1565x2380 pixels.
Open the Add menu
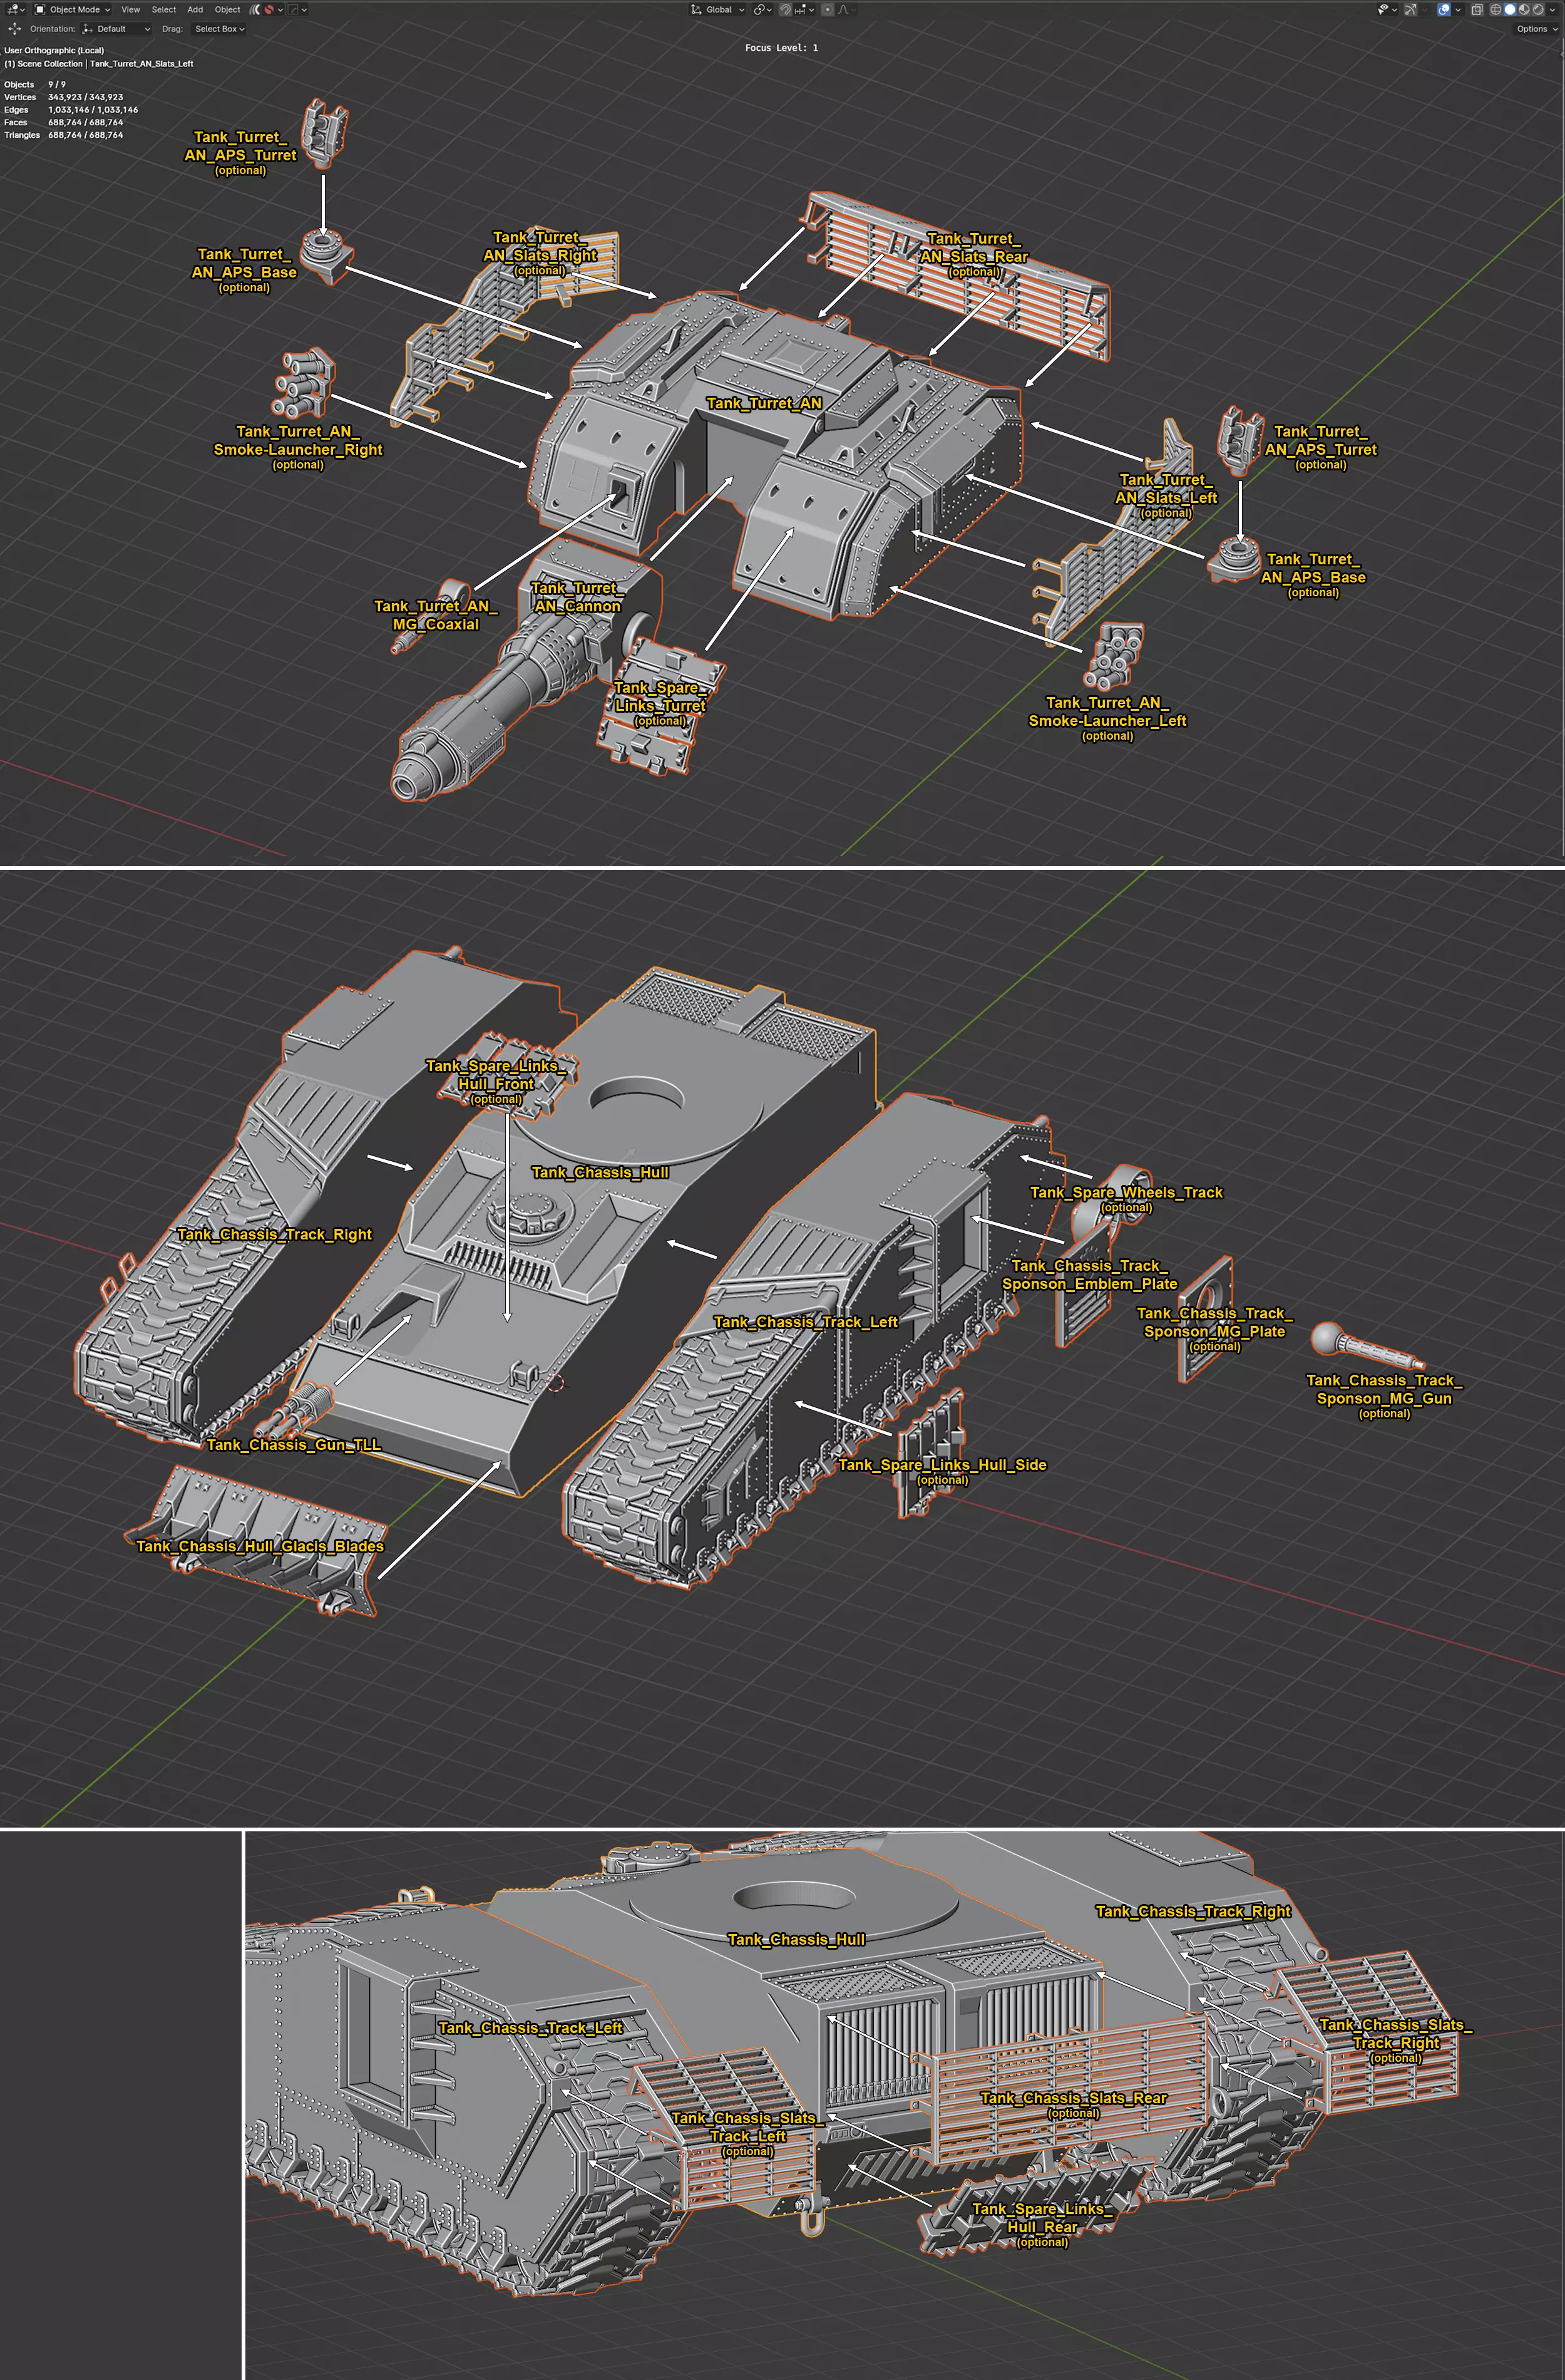pyautogui.click(x=196, y=9)
